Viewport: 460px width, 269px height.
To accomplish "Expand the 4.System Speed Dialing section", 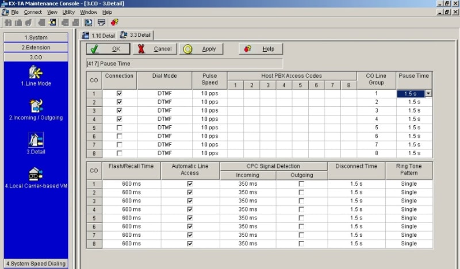I will 36,263.
